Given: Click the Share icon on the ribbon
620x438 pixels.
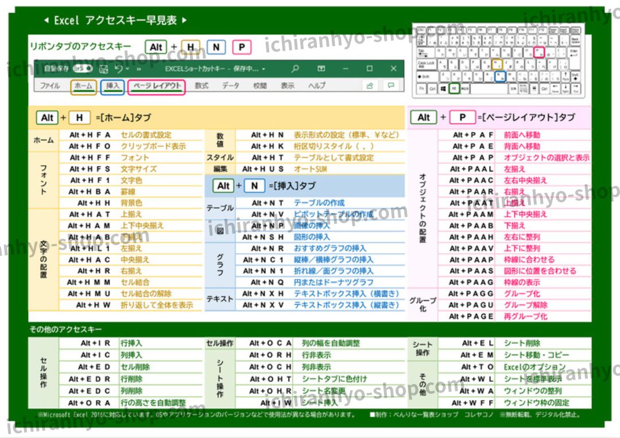Looking at the screenshot, I should (370, 86).
